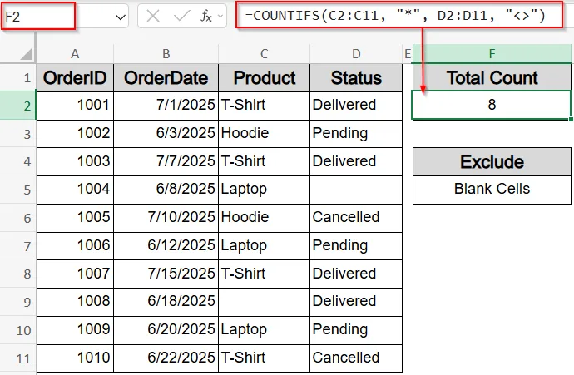Select the blank Product cell in row 9
574x375 pixels.
[264, 302]
